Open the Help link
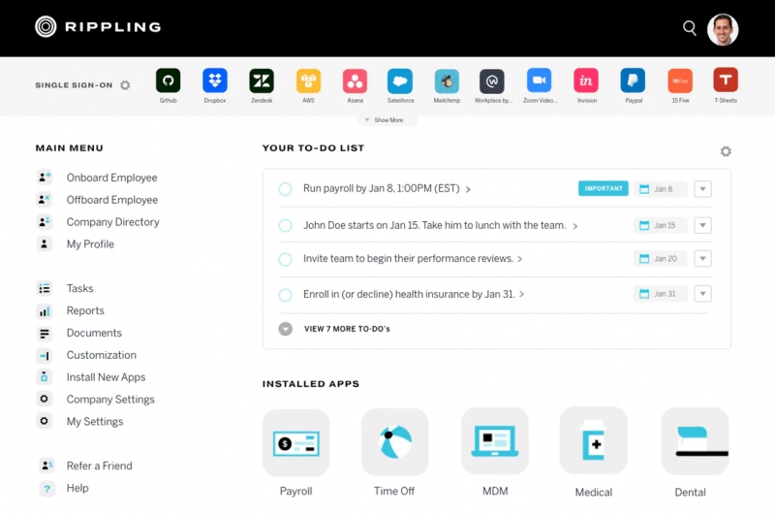 click(64, 488)
